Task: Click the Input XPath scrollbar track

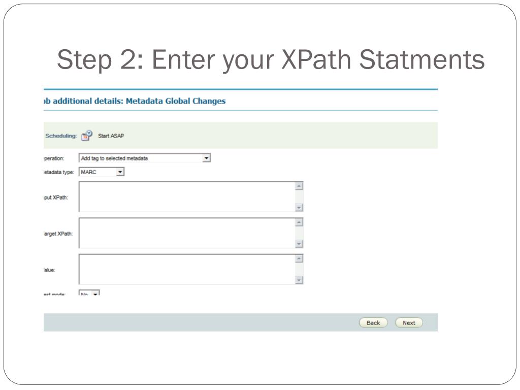Action: tap(299, 197)
